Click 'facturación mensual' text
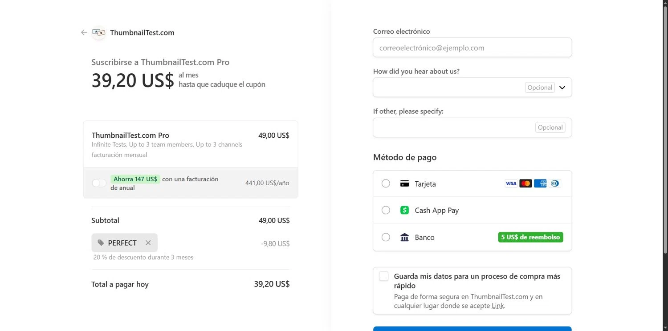Image resolution: width=668 pixels, height=331 pixels. click(x=119, y=155)
